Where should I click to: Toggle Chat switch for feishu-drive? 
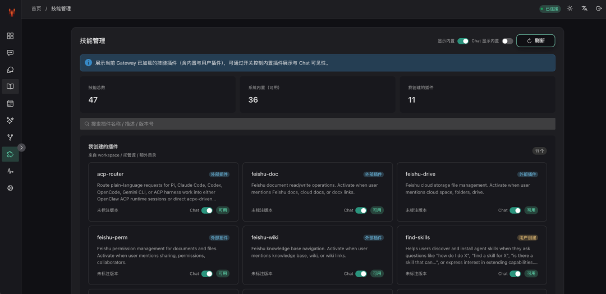515,210
